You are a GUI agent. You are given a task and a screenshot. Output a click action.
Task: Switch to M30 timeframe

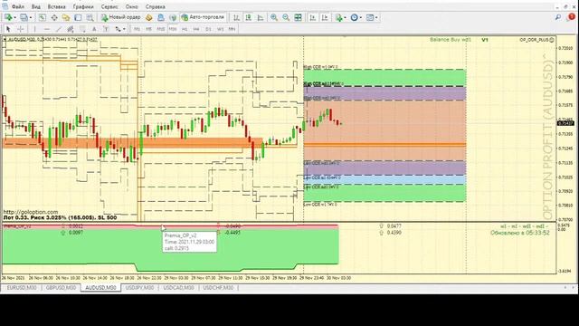click(x=173, y=29)
